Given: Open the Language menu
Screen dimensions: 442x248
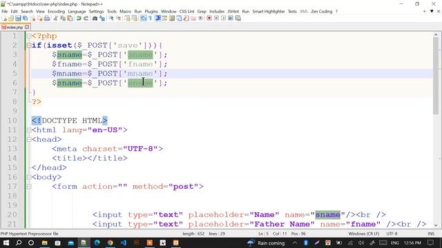Looking at the screenshot, I should [77, 11].
